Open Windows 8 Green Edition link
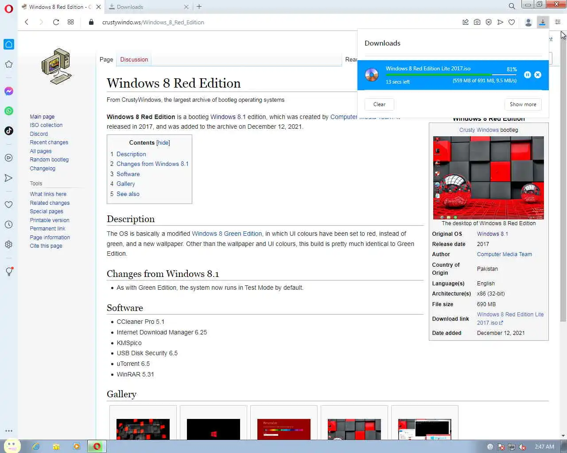 coord(227,234)
